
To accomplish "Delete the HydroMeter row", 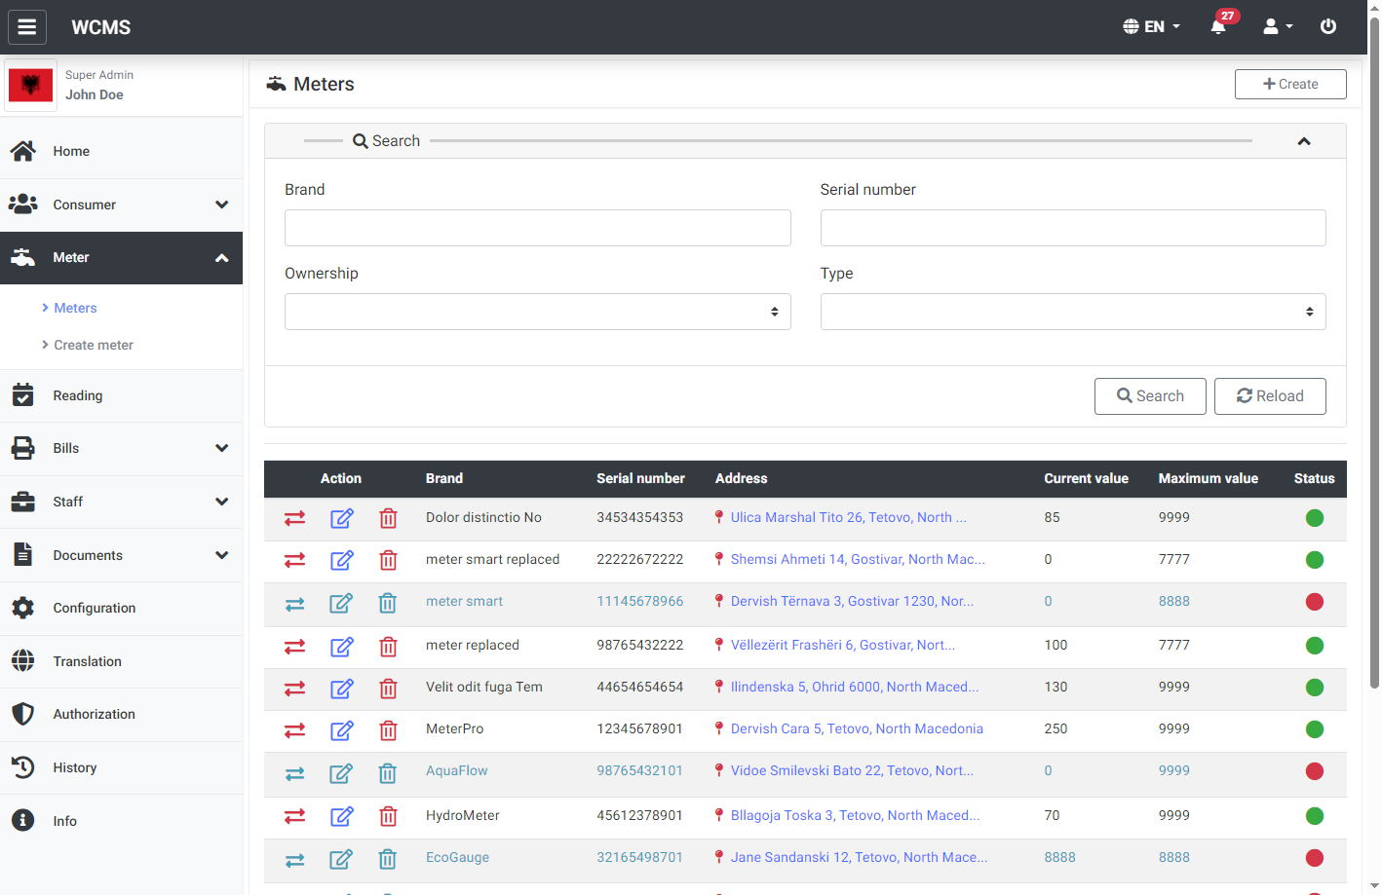I will (388, 816).
